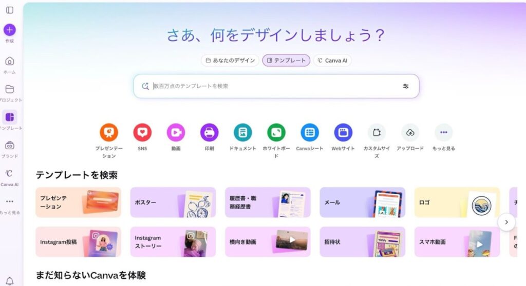Open Canva AI from the sidebar
526x286 pixels.
9,173
